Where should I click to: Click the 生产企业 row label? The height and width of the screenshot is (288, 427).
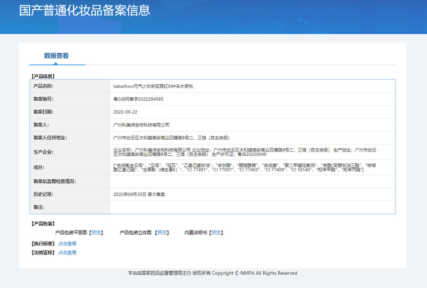pyautogui.click(x=43, y=152)
